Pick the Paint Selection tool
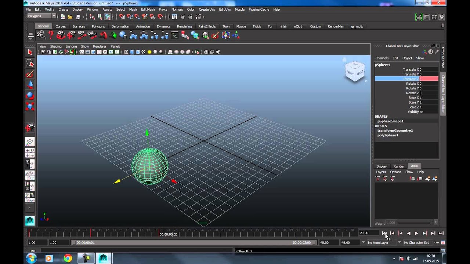This screenshot has height=264, width=470. click(30, 74)
